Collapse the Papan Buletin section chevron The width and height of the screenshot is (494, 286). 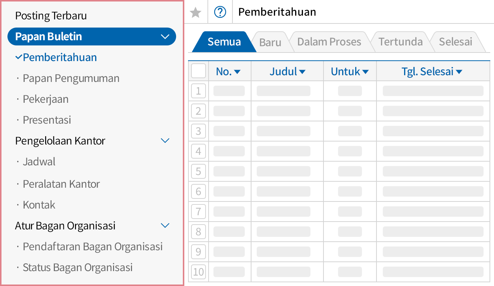click(165, 36)
